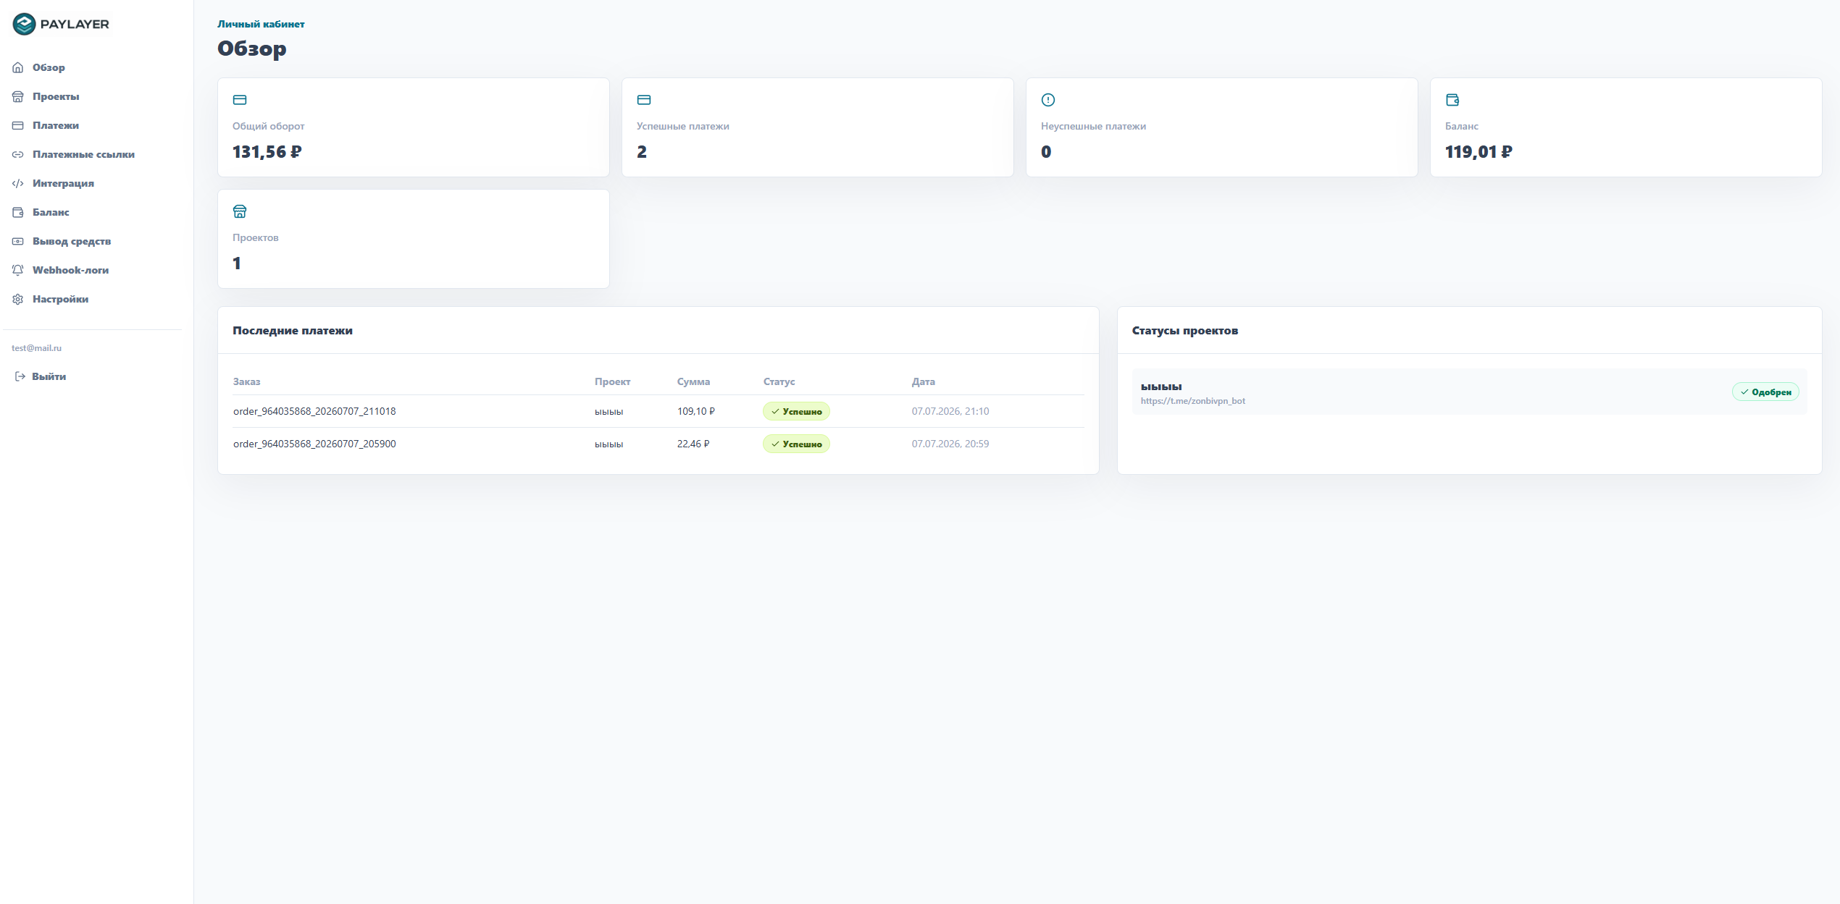1840x904 pixels.
Task: Click the date 07.07.2026, 21:10
Action: point(950,411)
